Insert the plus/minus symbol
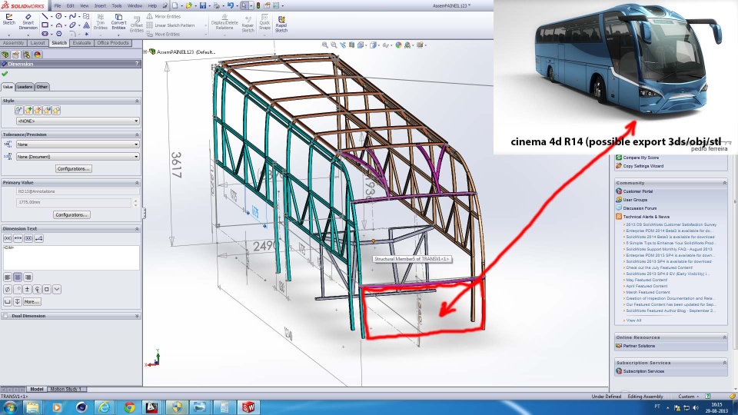The width and height of the screenshot is (738, 415). (x=28, y=290)
